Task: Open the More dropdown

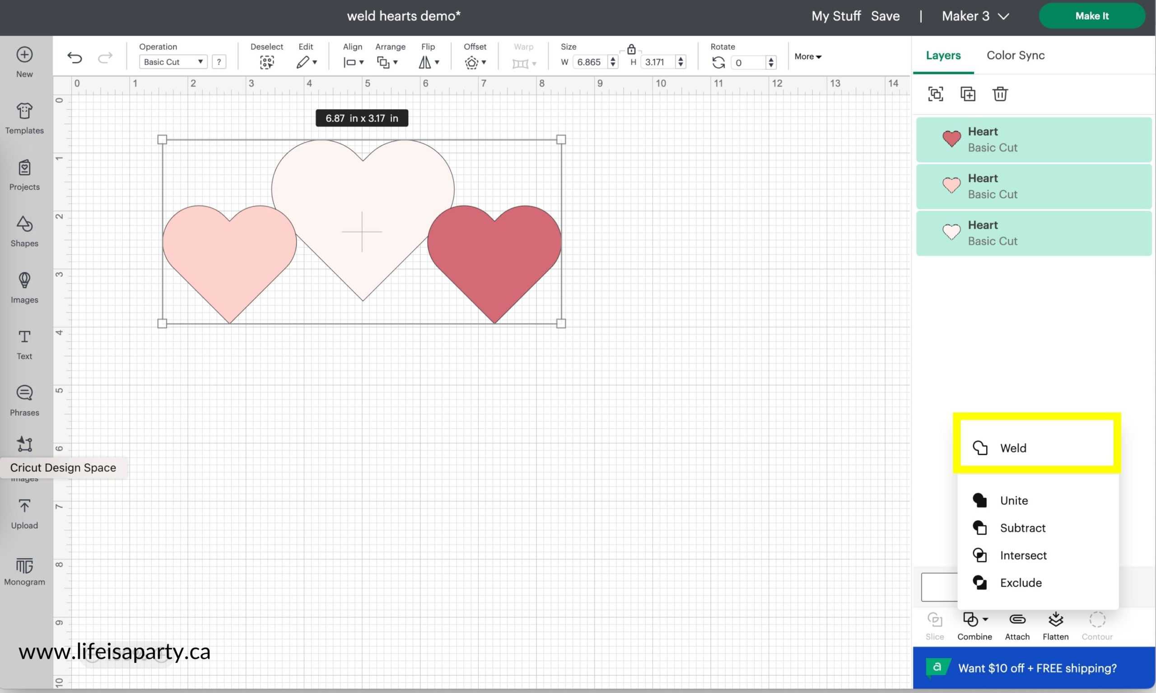Action: pos(808,56)
